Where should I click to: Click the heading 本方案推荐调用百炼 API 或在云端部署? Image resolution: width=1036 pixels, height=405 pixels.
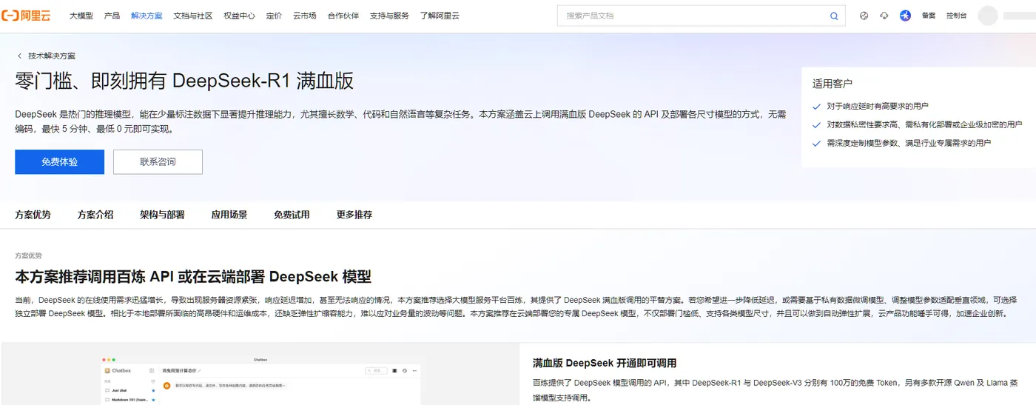point(193,277)
